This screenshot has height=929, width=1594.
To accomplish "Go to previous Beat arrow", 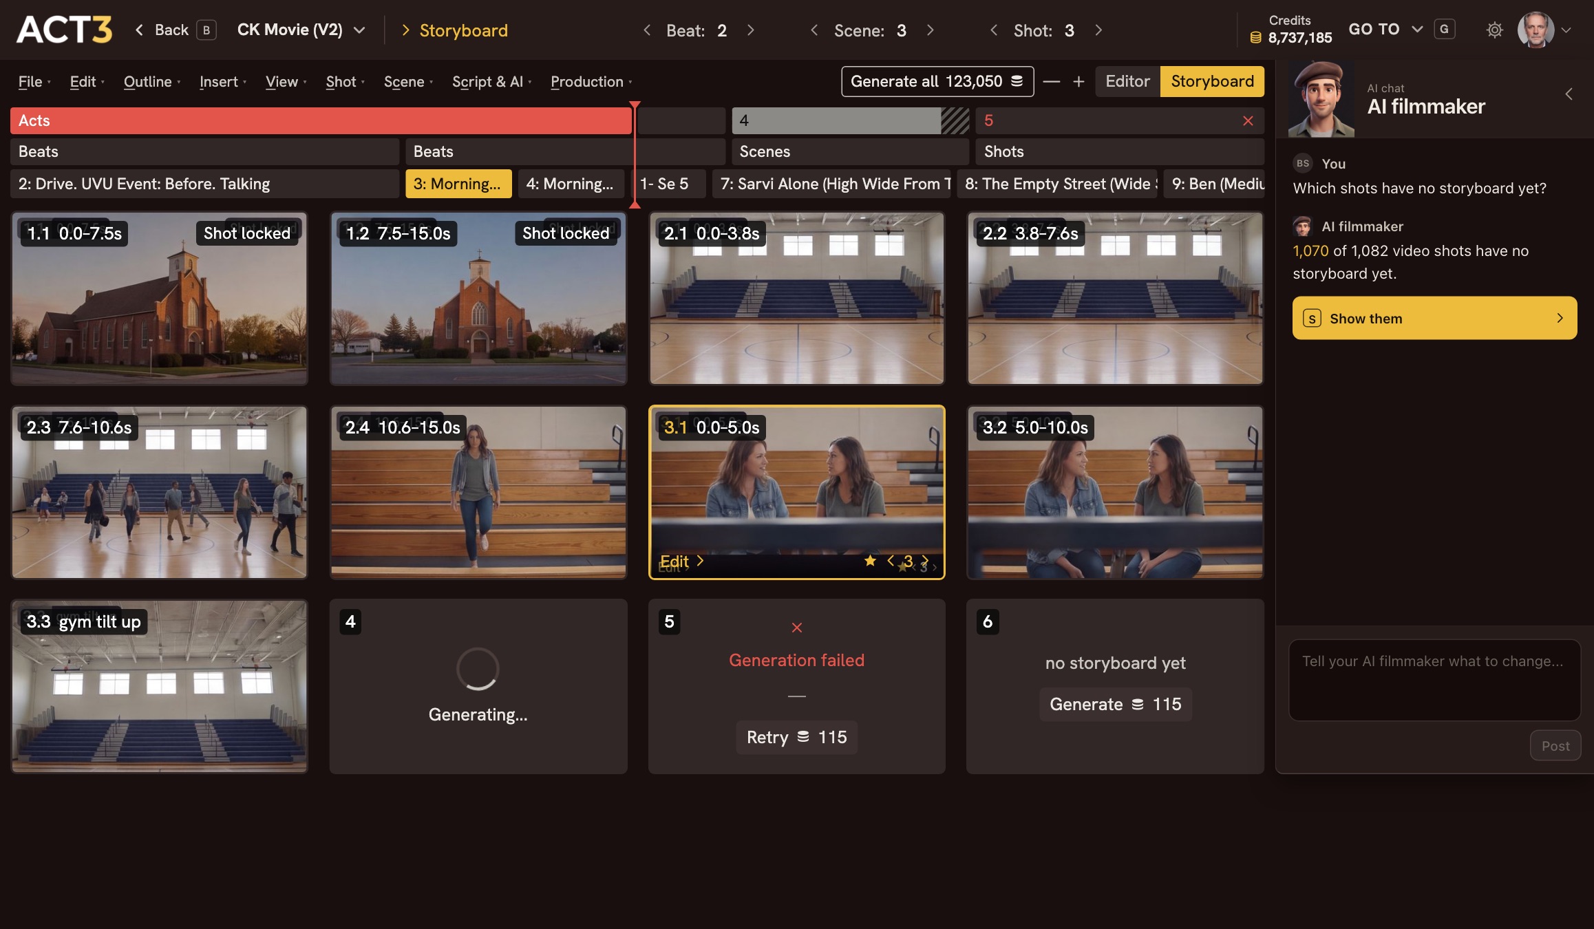I will point(647,30).
